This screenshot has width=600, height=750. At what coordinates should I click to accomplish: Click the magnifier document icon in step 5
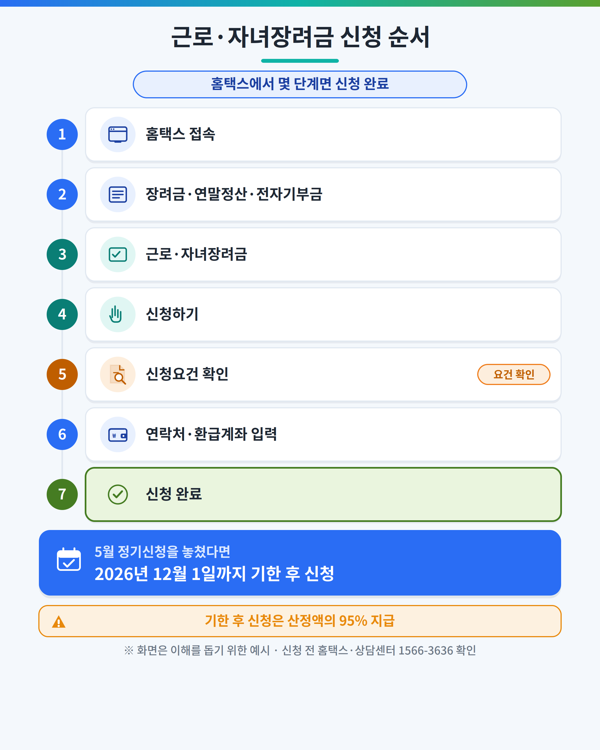click(117, 374)
